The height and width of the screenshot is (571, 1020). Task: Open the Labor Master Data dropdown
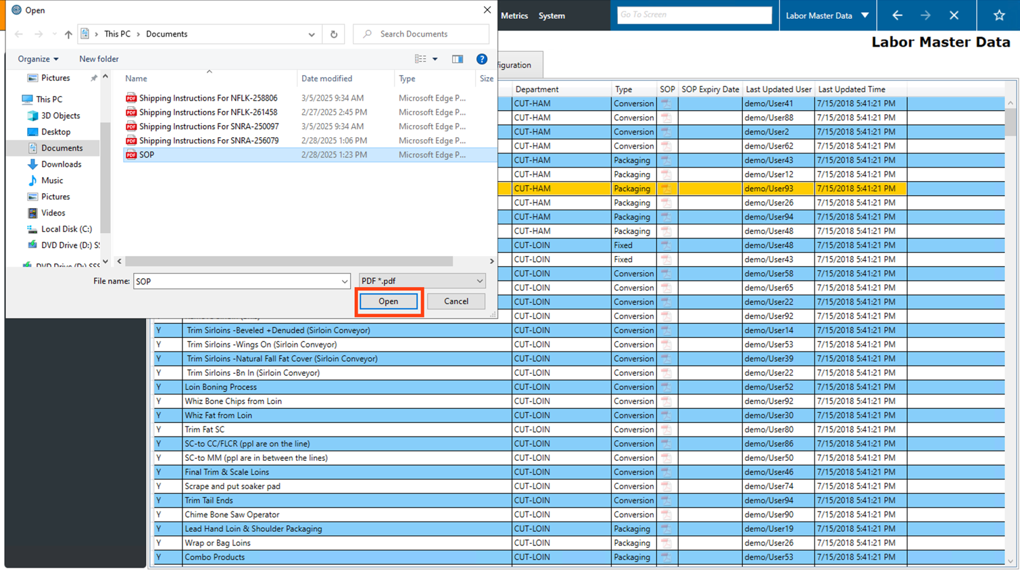click(x=865, y=15)
